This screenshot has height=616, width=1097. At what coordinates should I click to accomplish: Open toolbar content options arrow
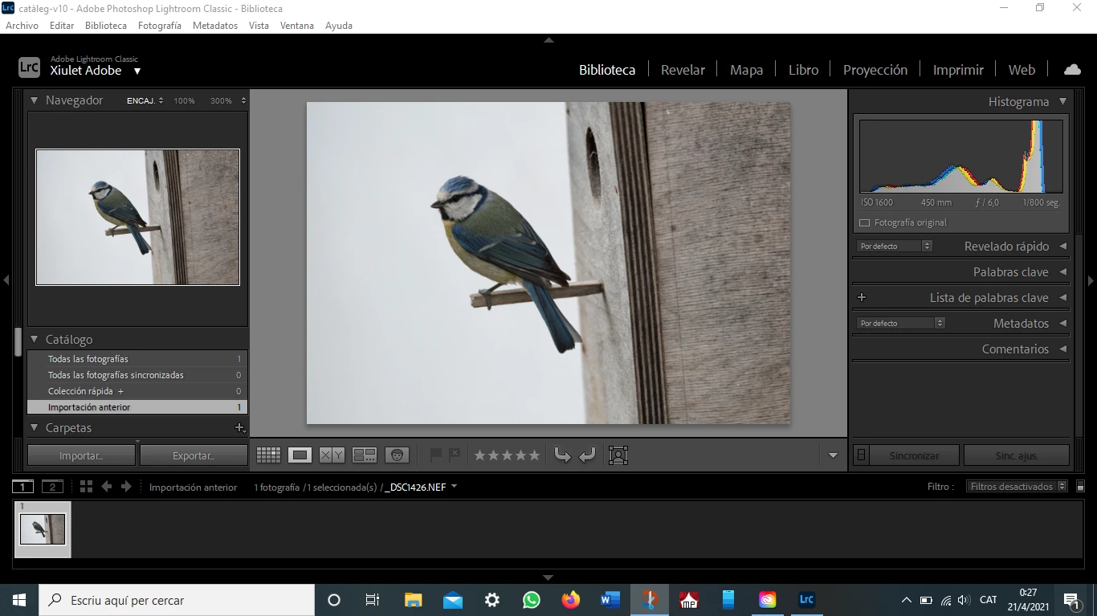coord(833,455)
